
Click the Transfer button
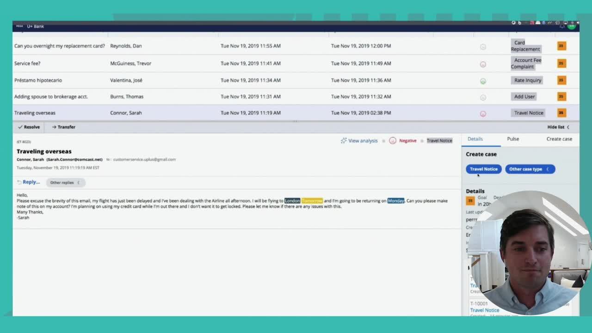63,127
